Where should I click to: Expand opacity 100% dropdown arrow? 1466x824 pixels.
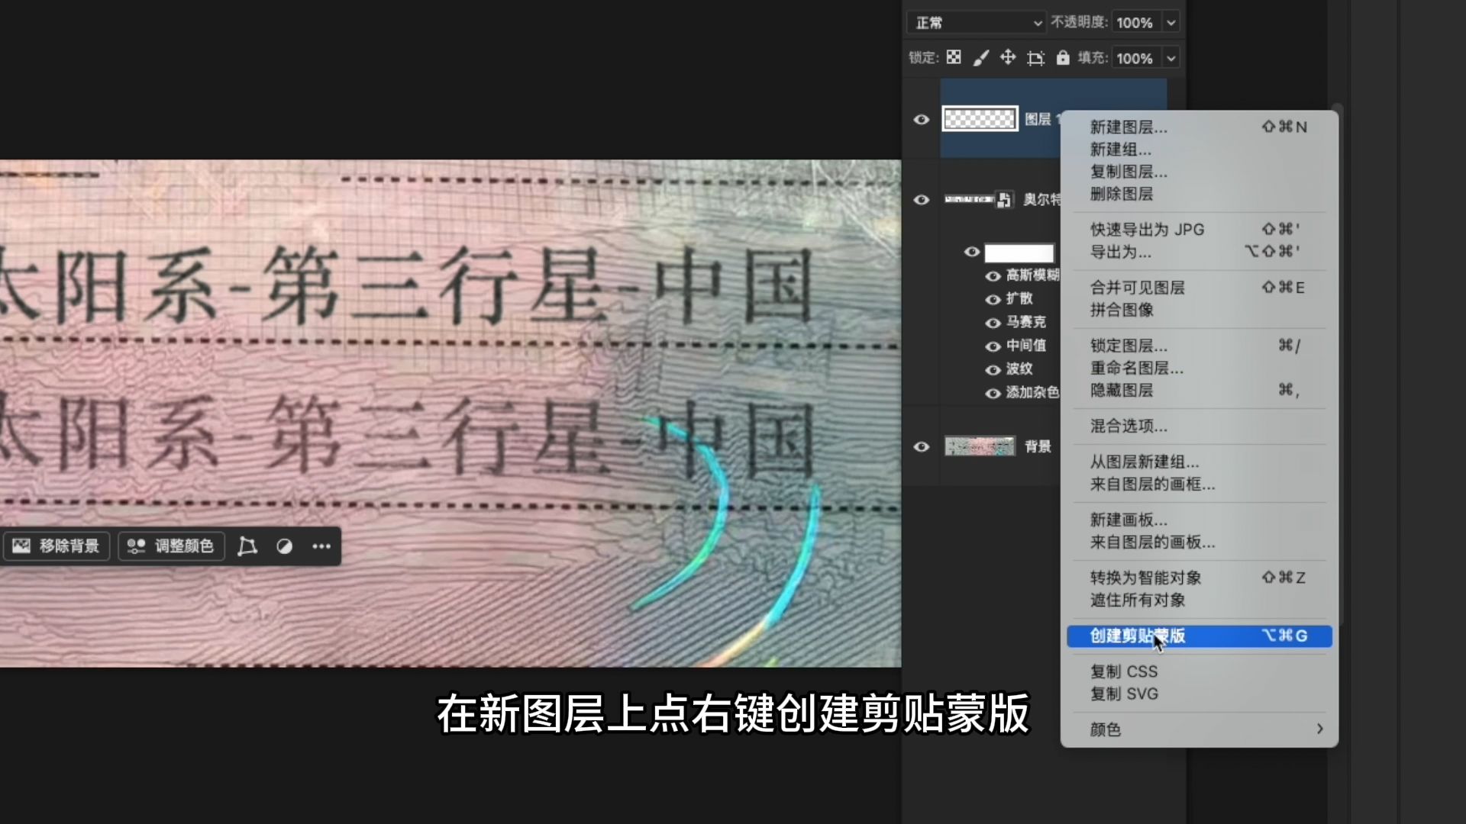click(x=1171, y=23)
